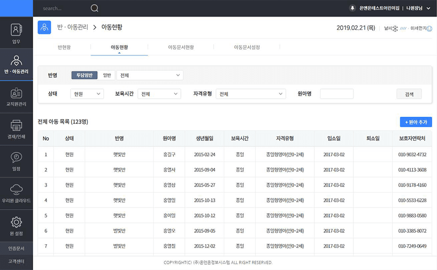Viewport: 437px width, 270px height.
Task: Click the + 원아 추가 button
Action: (x=416, y=122)
